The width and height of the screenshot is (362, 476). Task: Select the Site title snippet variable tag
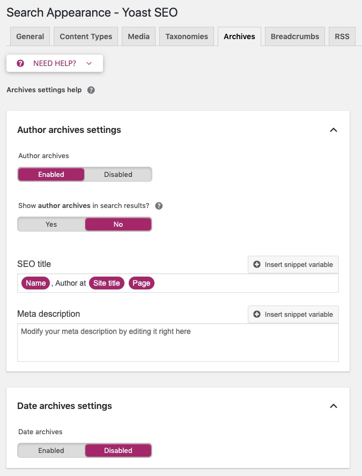point(107,283)
